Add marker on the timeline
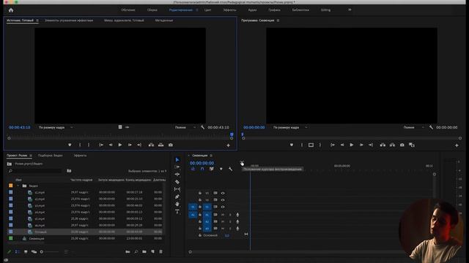This screenshot has height=263, width=469. (x=221, y=169)
